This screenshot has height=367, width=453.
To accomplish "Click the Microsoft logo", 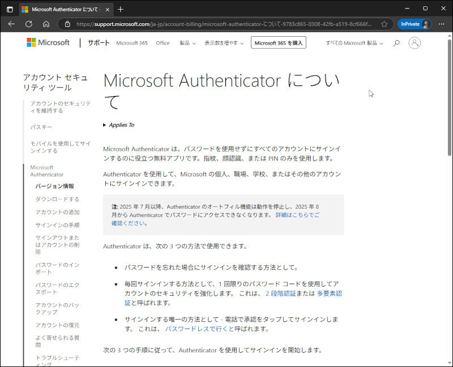I will point(48,43).
